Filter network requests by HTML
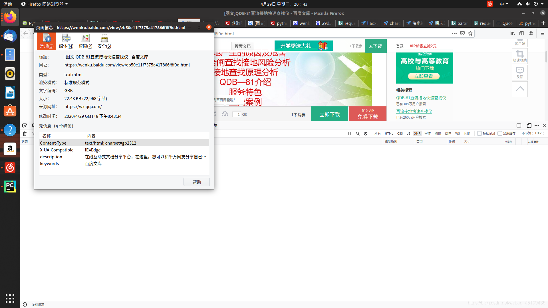The width and height of the screenshot is (548, 308). click(x=389, y=133)
